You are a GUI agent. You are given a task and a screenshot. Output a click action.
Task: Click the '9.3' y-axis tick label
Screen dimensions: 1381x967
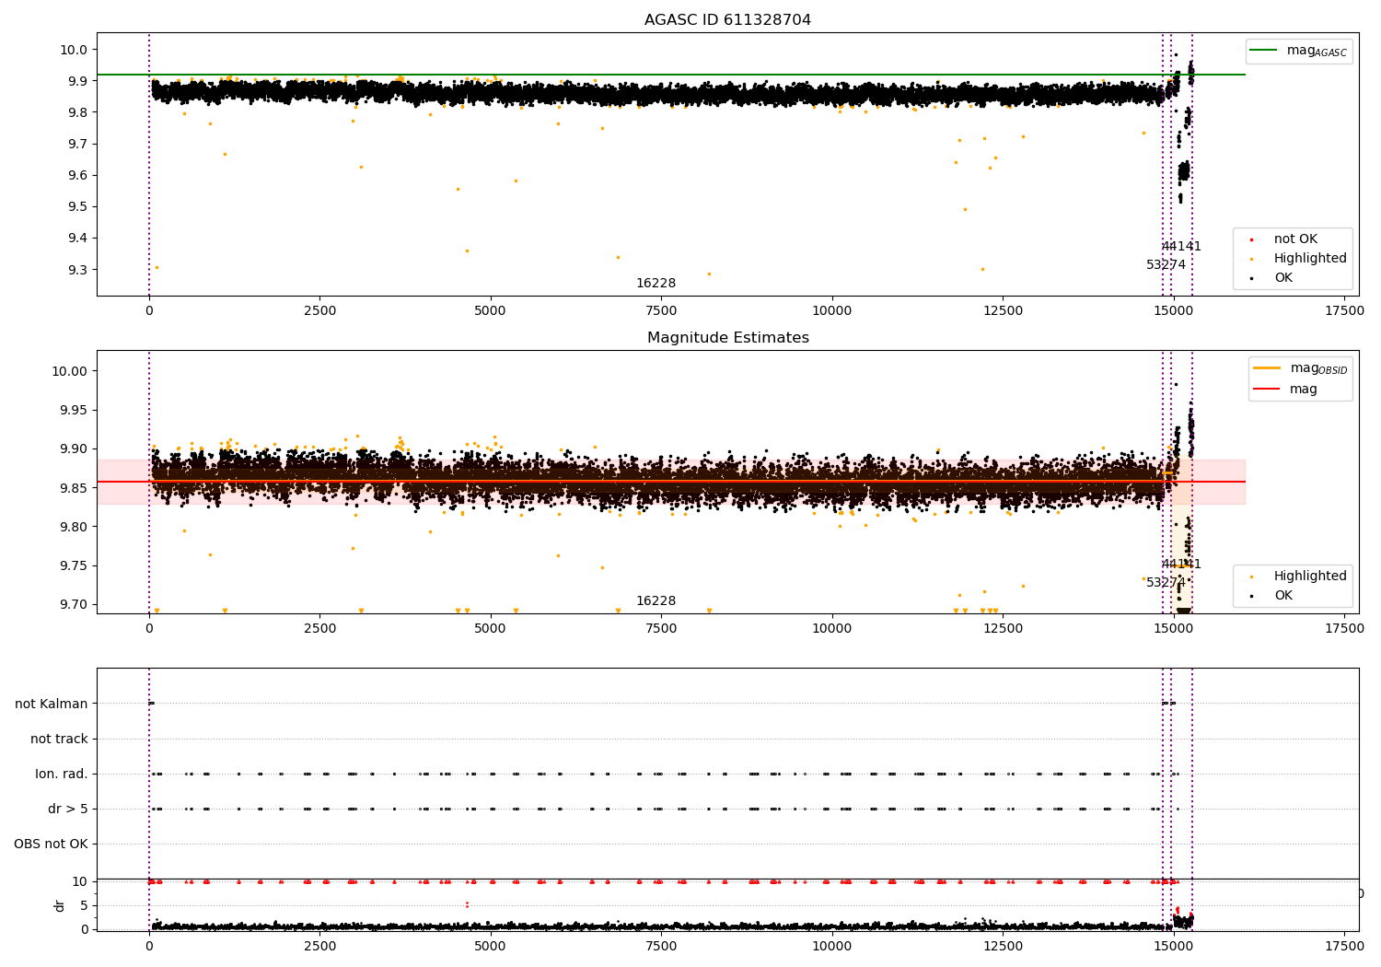[77, 270]
